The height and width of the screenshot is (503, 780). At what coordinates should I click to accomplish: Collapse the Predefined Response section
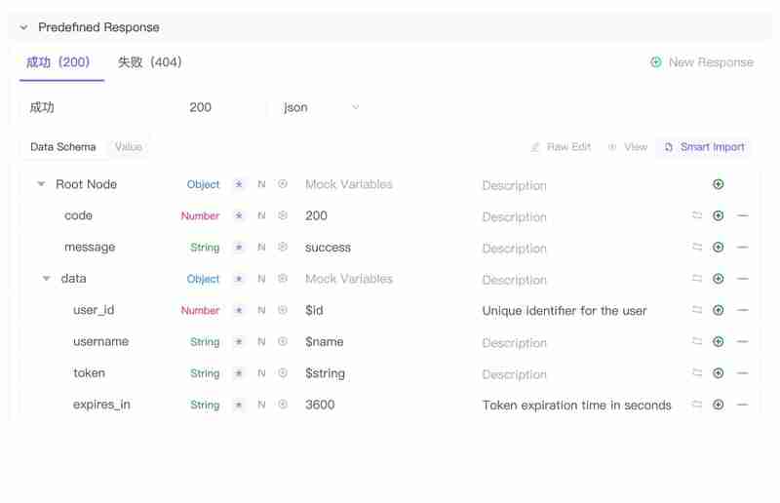point(24,27)
